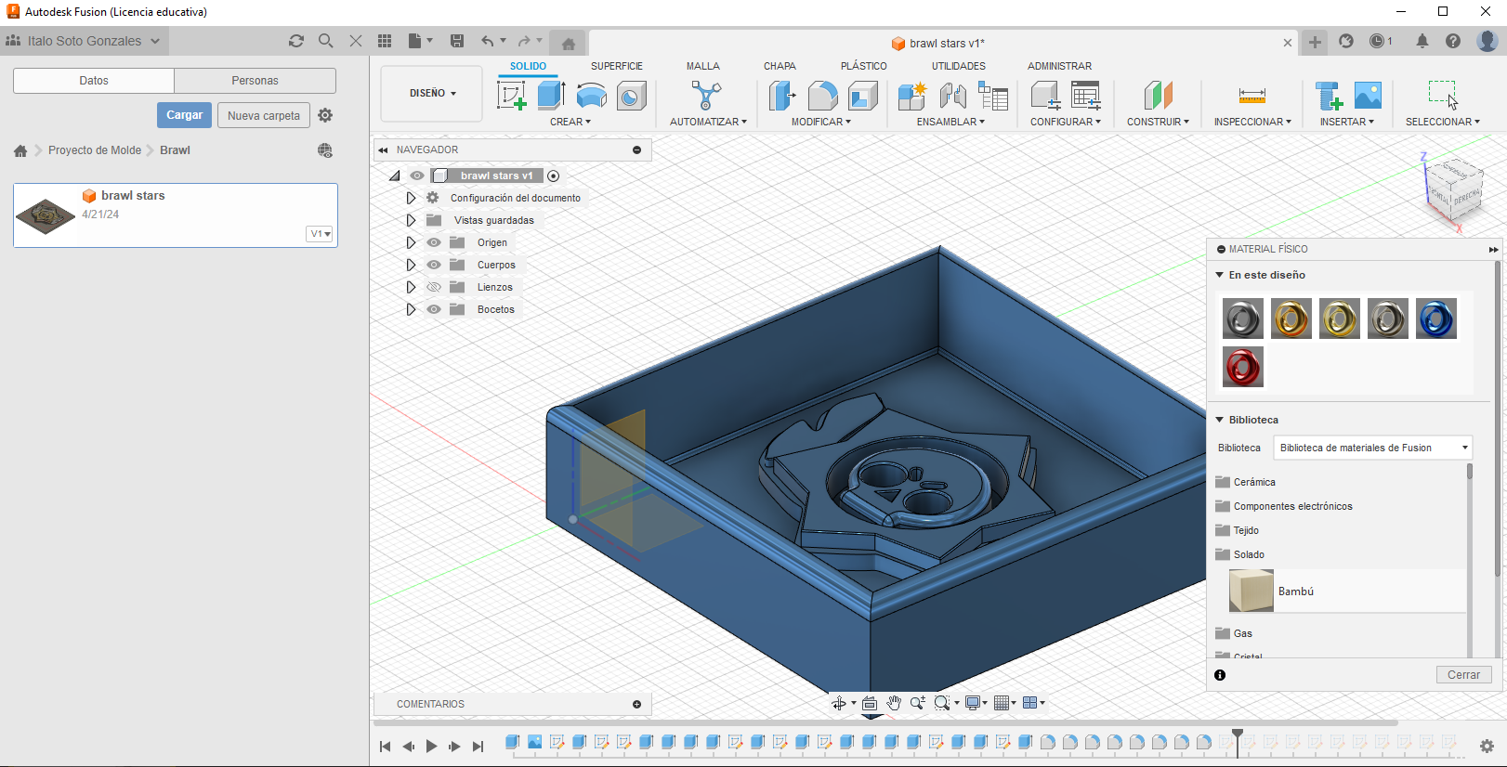Open data panel settings gear

[325, 115]
